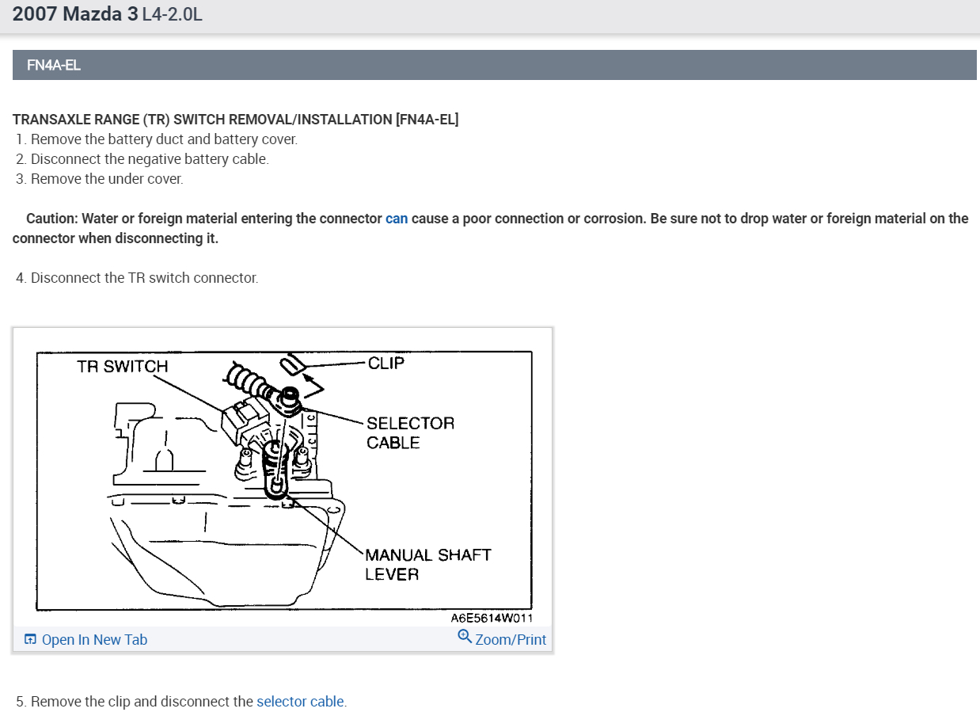Screen dimensions: 980x716
Task: Open the Zoom/Print link text
Action: 511,639
